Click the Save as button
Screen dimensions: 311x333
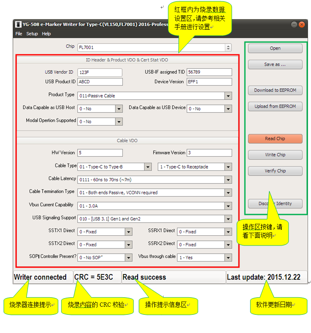click(275, 65)
